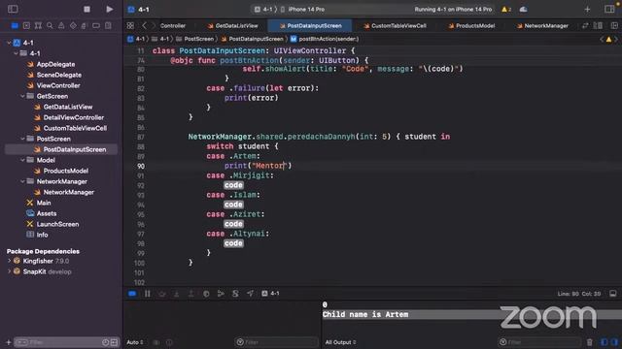Click the simulate location arrow icon
Image resolution: width=622 pixels, height=349 pixels.
tap(251, 294)
